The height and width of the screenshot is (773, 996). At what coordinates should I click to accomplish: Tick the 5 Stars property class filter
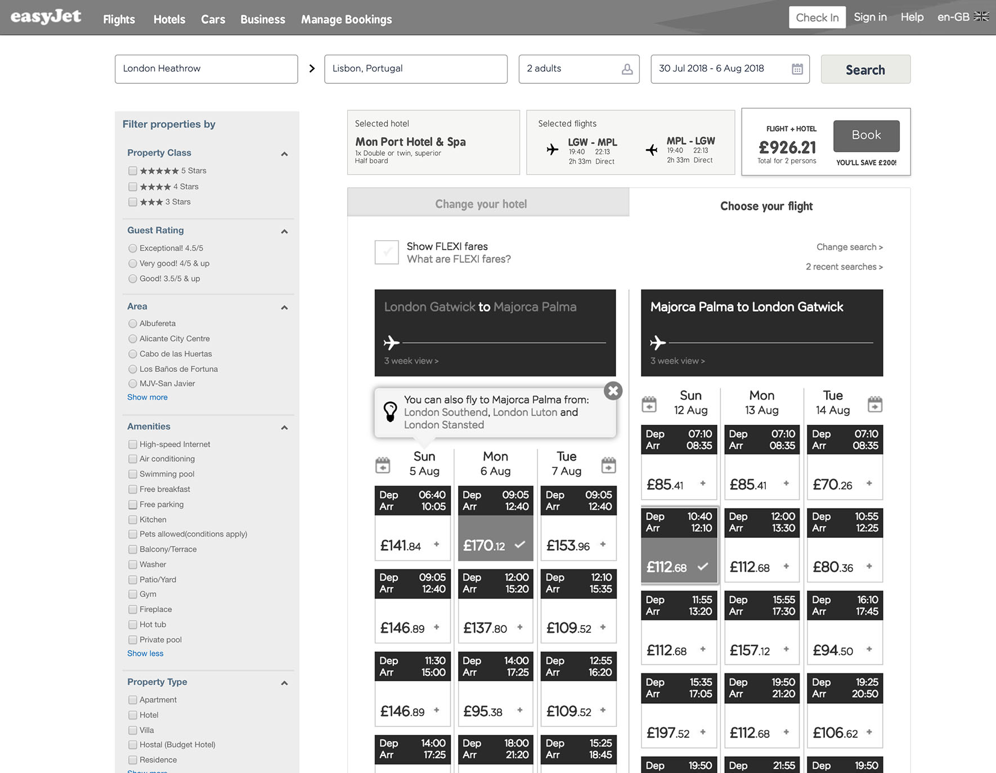pyautogui.click(x=133, y=170)
